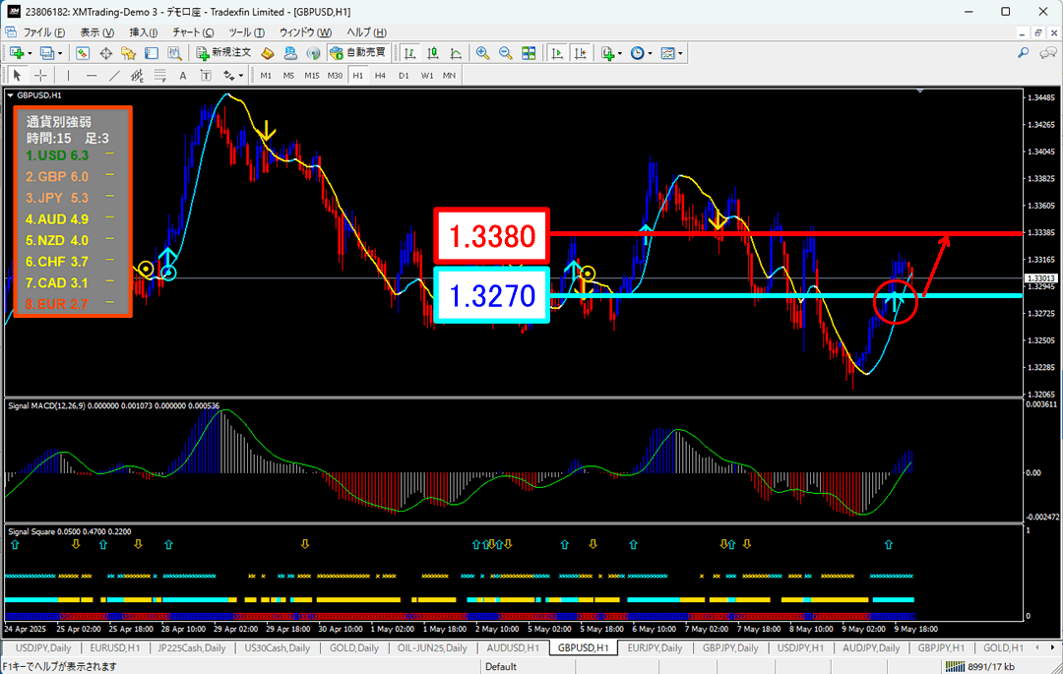Select the H4 timeframe
This screenshot has height=674, width=1063.
tap(380, 75)
